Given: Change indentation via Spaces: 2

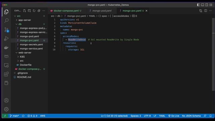Looking at the screenshot, I should click(136, 116).
